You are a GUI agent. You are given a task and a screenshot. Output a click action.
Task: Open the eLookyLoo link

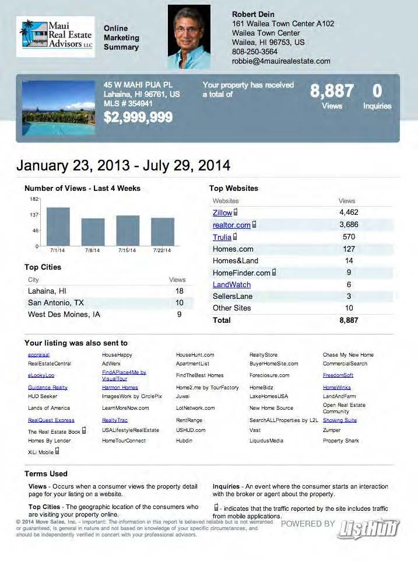coord(41,375)
